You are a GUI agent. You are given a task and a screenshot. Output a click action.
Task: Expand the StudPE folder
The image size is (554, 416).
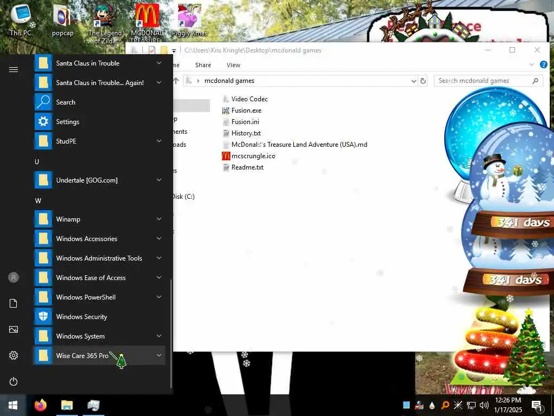[159, 141]
